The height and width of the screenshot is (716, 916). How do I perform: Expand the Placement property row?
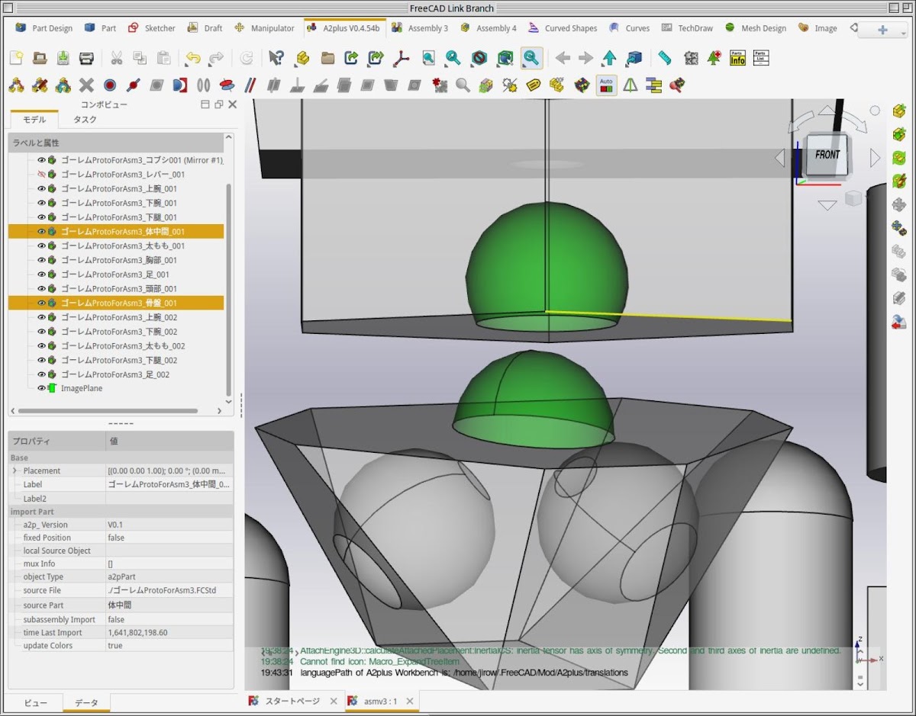(x=15, y=470)
